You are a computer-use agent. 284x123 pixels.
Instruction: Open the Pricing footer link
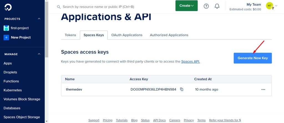pos(108,120)
